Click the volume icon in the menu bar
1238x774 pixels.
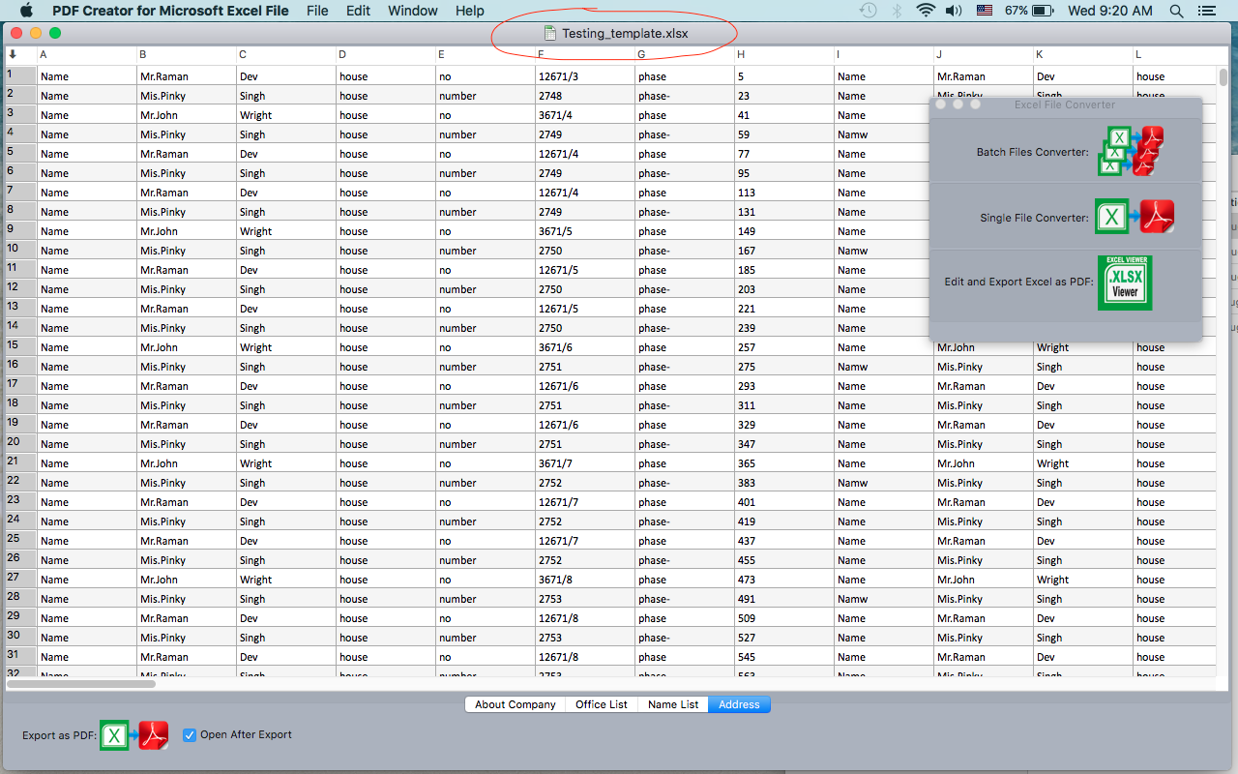coord(955,11)
